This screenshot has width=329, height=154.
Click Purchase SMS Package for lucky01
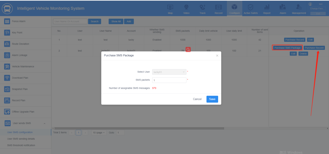coord(287,48)
